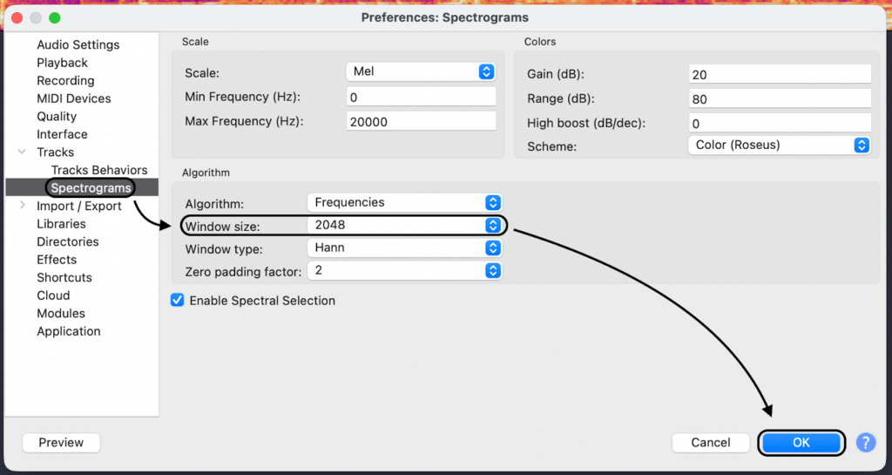The height and width of the screenshot is (475, 892).
Task: Click the Max Frequency (Hz) field
Action: 422,122
